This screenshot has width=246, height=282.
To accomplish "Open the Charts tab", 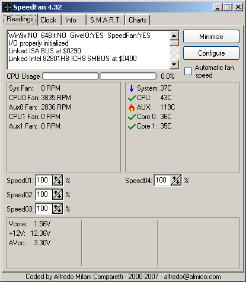I will 138,20.
